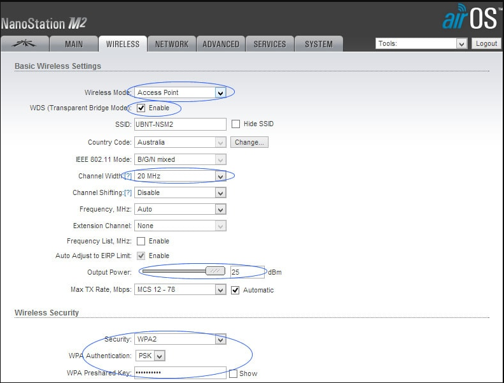Open the Extension Channel dropdown
504x383 pixels.
tap(180, 226)
